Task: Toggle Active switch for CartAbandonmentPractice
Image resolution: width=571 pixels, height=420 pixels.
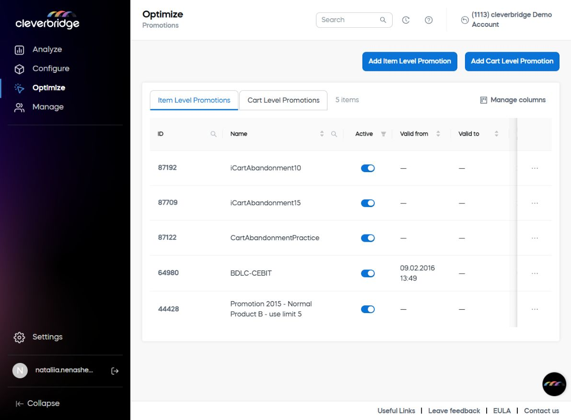Action: tap(368, 238)
